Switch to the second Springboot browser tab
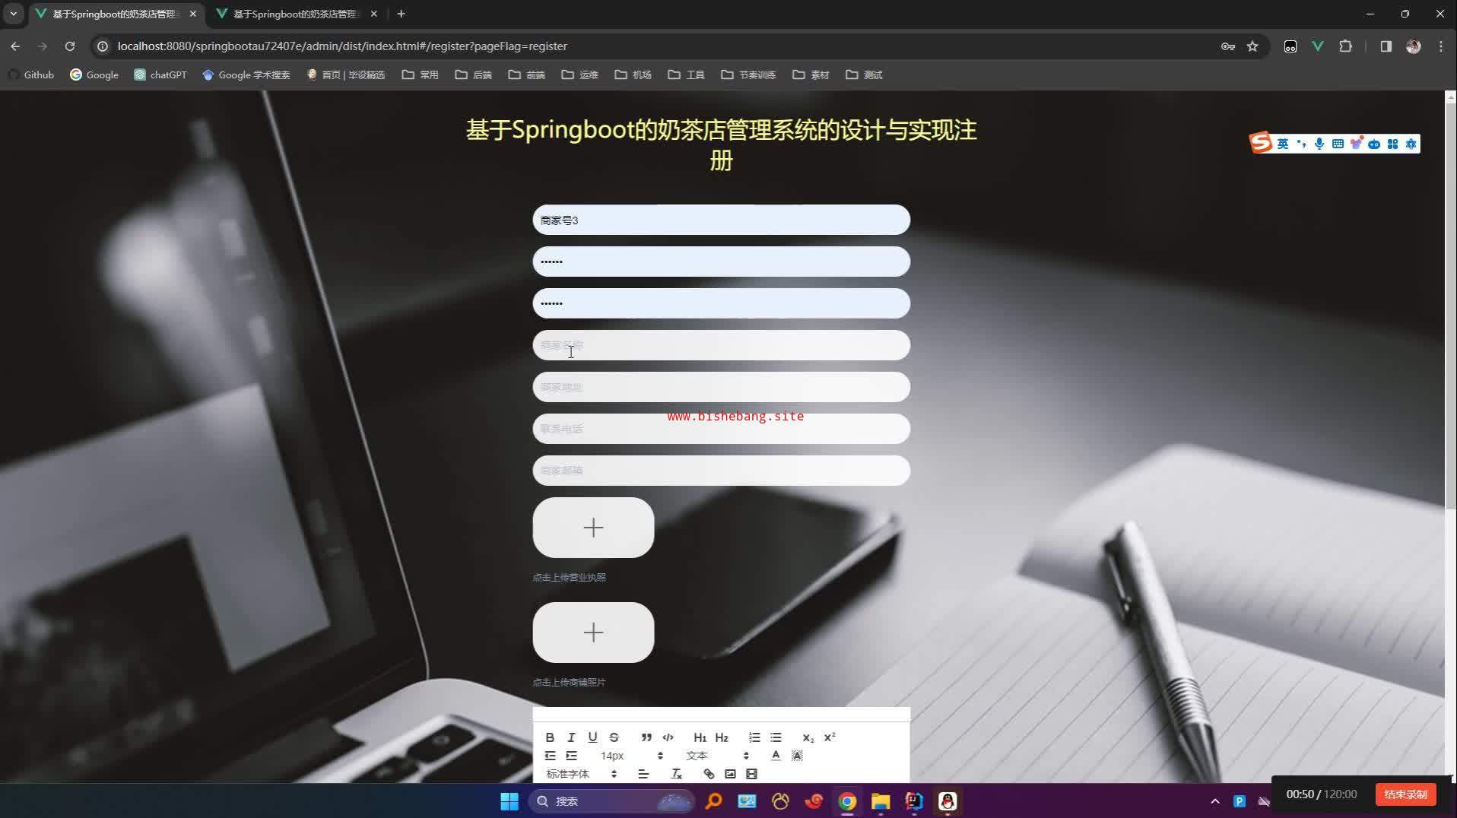The height and width of the screenshot is (818, 1457). 295,14
